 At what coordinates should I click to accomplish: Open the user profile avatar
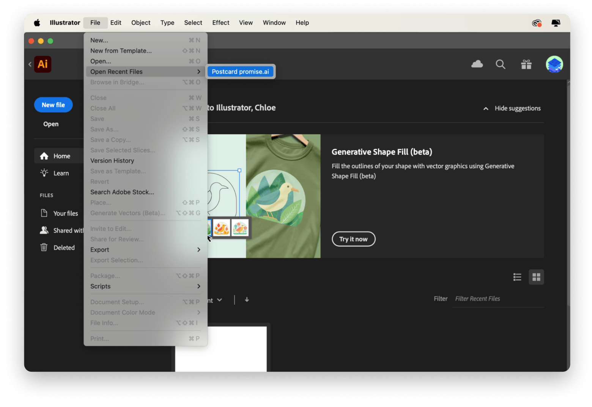[554, 64]
